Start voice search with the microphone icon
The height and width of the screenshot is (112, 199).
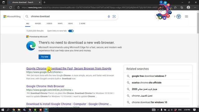click(x=109, y=16)
